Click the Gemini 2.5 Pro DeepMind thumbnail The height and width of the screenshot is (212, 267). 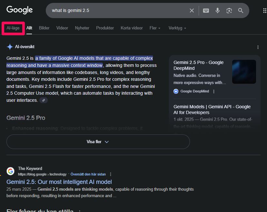244,72
